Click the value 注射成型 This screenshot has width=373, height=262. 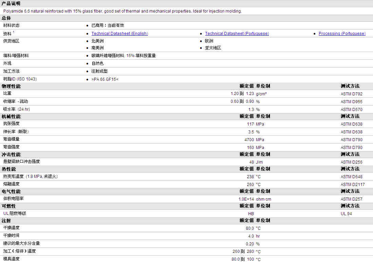coord(99,71)
